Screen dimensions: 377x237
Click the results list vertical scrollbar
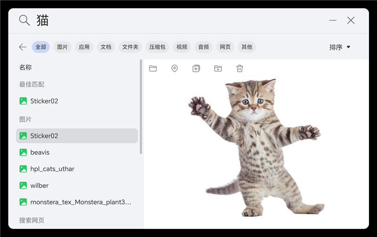(x=141, y=106)
